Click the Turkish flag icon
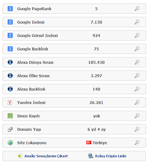Screen dimensions: 148x164 [89, 143]
